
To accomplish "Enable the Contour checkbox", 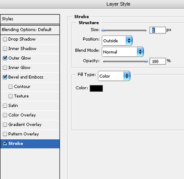I will pyautogui.click(x=11, y=86).
